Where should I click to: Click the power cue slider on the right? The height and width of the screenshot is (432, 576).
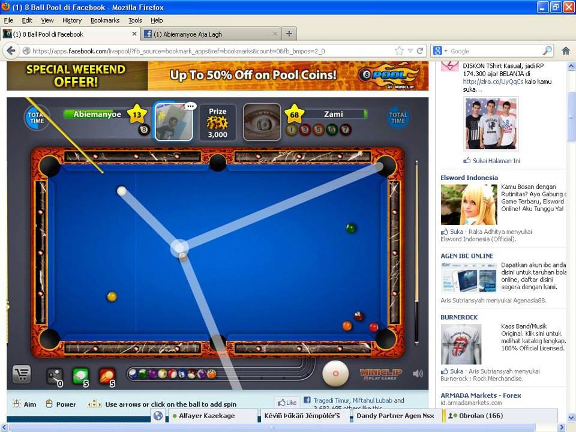point(416,252)
